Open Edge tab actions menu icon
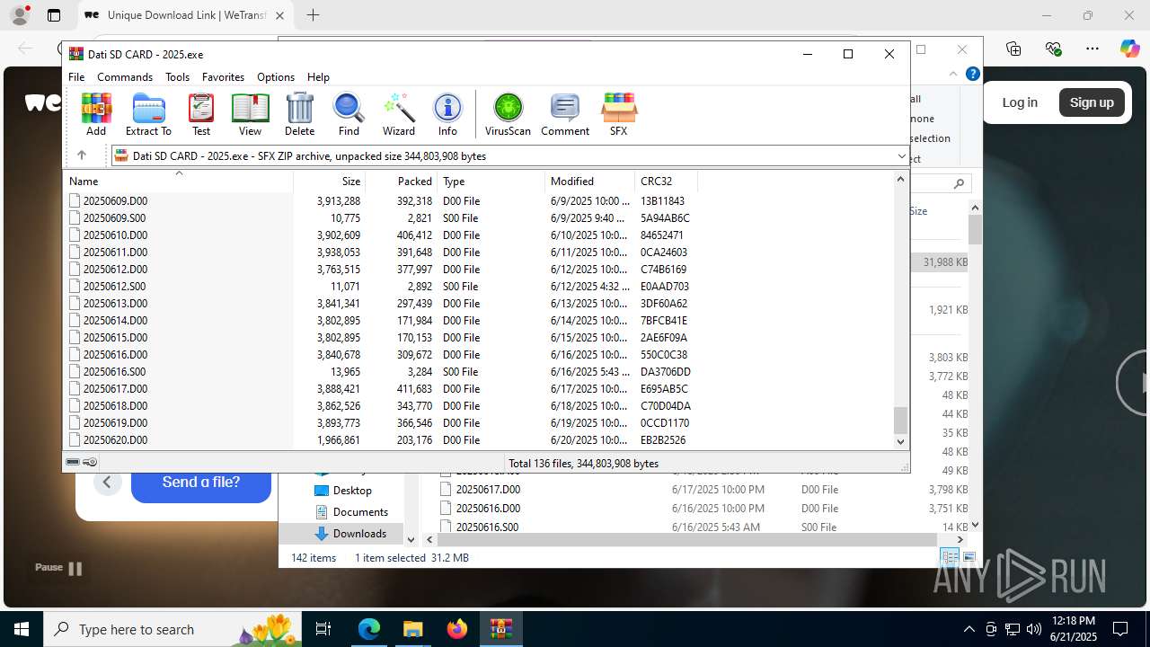Screen dimensions: 1150x647 [x=54, y=15]
